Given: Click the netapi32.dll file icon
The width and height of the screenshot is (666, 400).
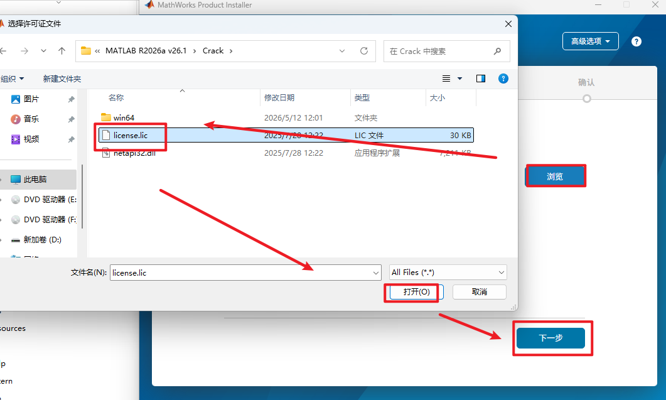Looking at the screenshot, I should click(x=105, y=153).
